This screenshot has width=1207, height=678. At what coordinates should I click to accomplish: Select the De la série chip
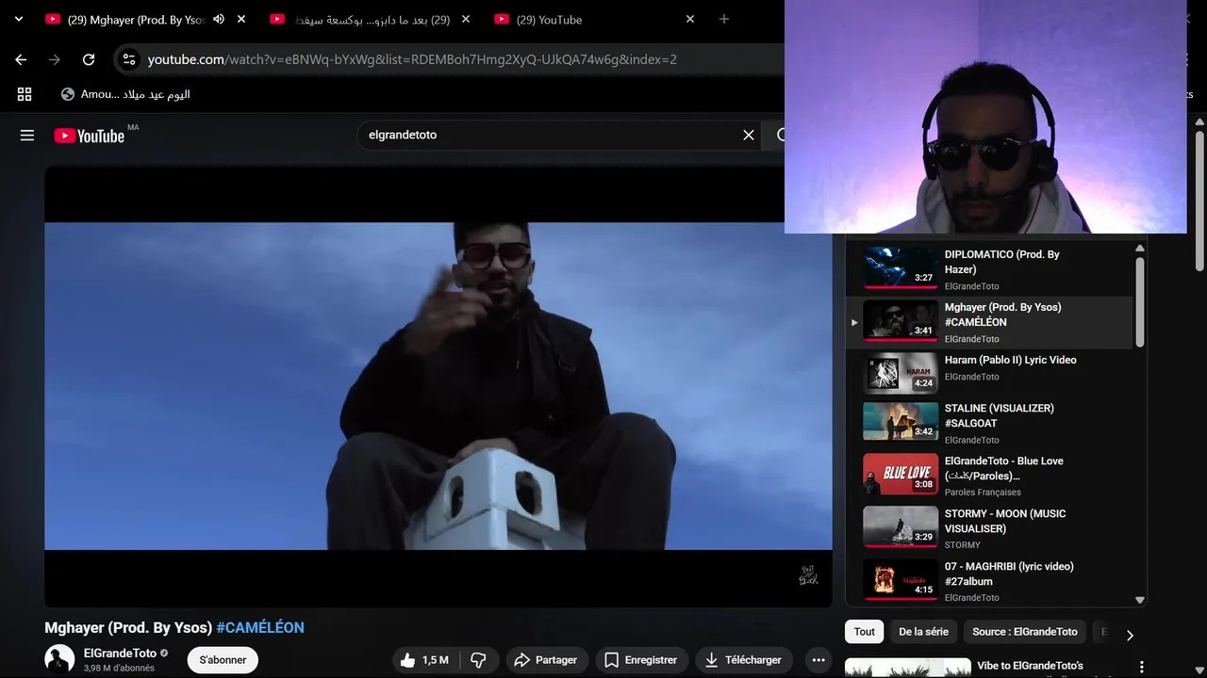tap(924, 632)
